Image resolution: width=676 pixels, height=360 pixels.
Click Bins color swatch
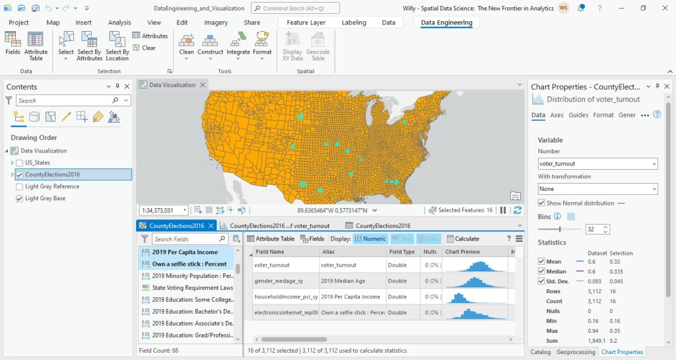coord(571,217)
